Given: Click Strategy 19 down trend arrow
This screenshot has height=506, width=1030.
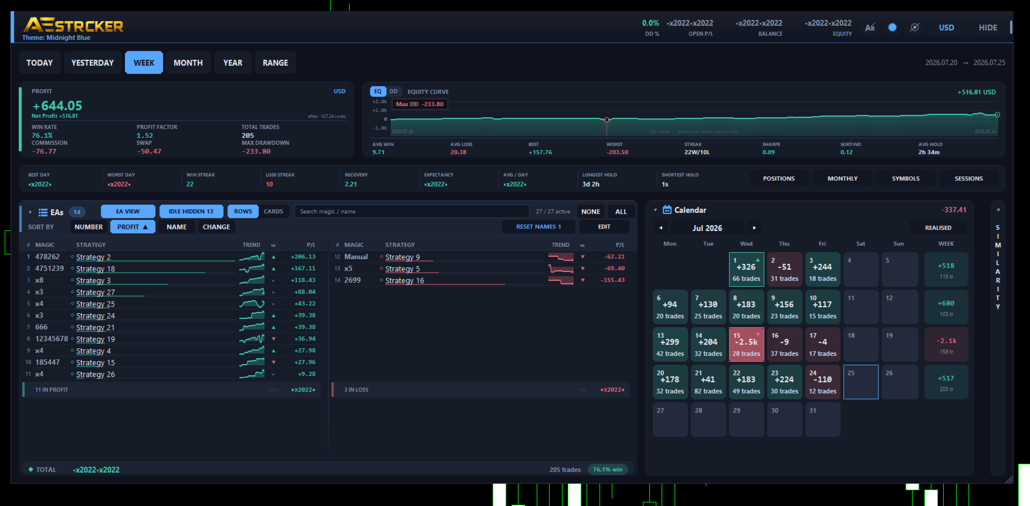Looking at the screenshot, I should 273,339.
